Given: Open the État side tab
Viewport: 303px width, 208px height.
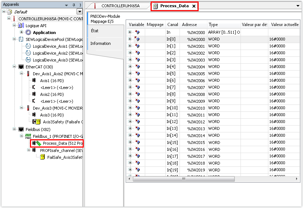Looking at the screenshot, I should (95, 31).
